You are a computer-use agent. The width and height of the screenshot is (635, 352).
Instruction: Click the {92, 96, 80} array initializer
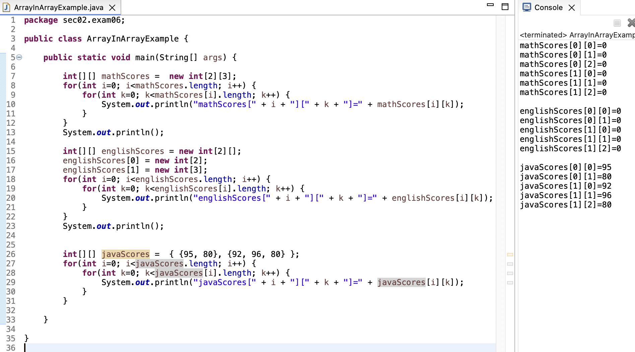[x=256, y=254]
